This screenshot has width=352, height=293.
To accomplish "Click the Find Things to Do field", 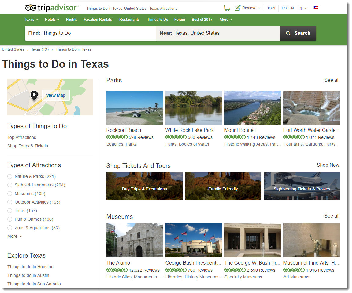I will pyautogui.click(x=90, y=33).
